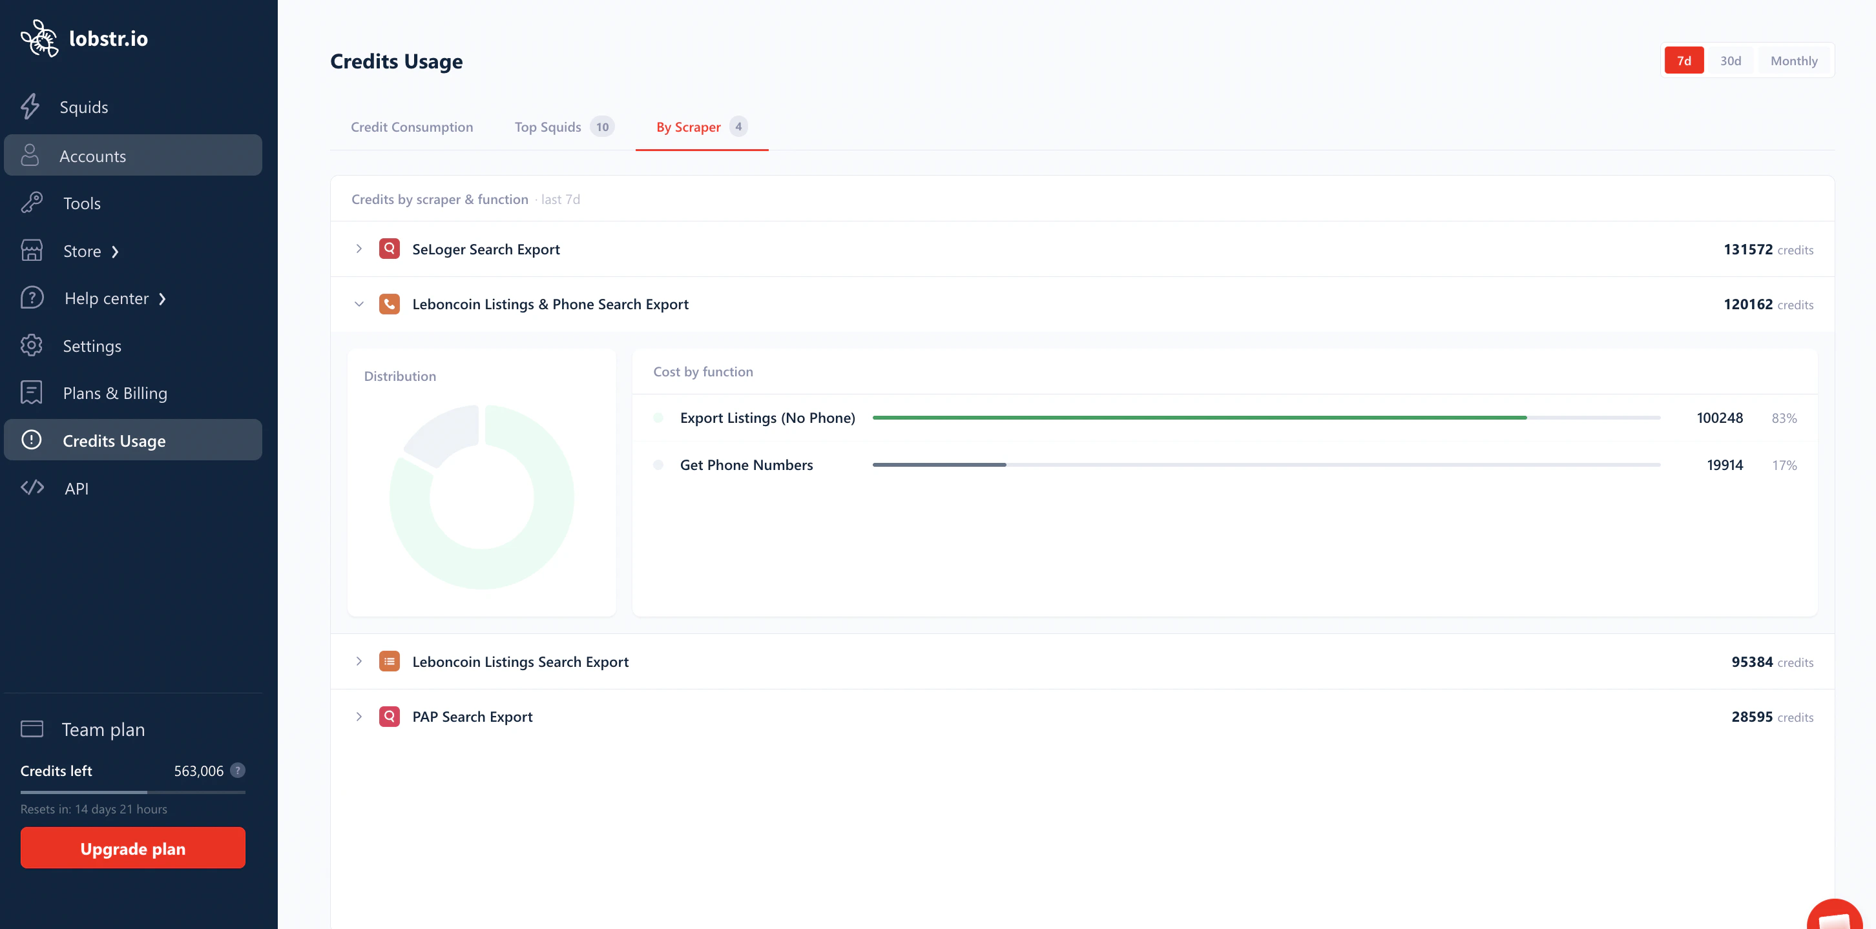Click the 563,006 credits left value
Screen dimensions: 1876x929
coord(199,770)
